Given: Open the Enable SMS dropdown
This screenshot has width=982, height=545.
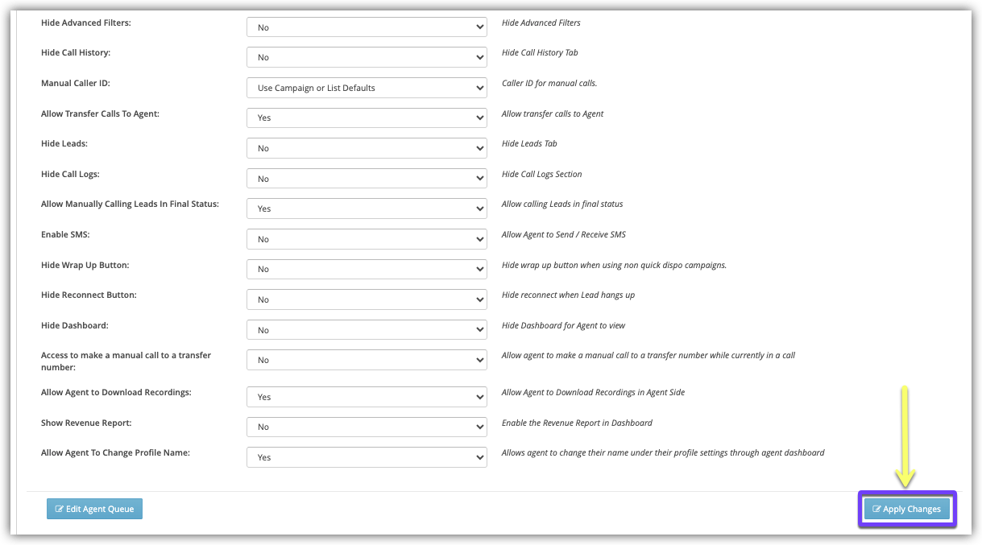Looking at the screenshot, I should tap(367, 239).
